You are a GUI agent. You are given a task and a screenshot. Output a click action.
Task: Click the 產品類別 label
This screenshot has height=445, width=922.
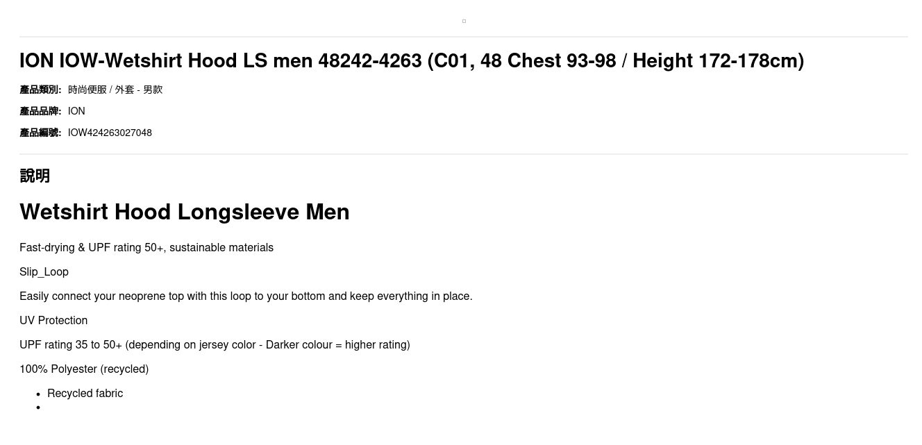(x=40, y=90)
